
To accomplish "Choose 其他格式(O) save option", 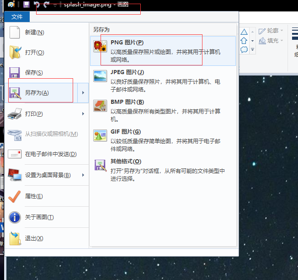I will pos(163,170).
